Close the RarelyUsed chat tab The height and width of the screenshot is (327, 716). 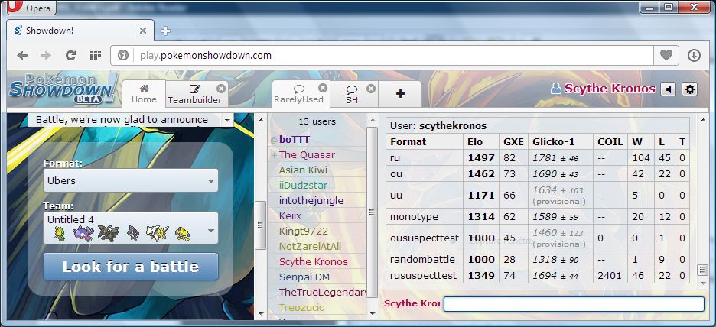coord(323,88)
